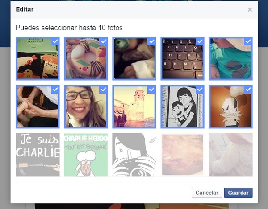
Task: Uncheck the checkmark on the children's books photo
Action: (55, 41)
